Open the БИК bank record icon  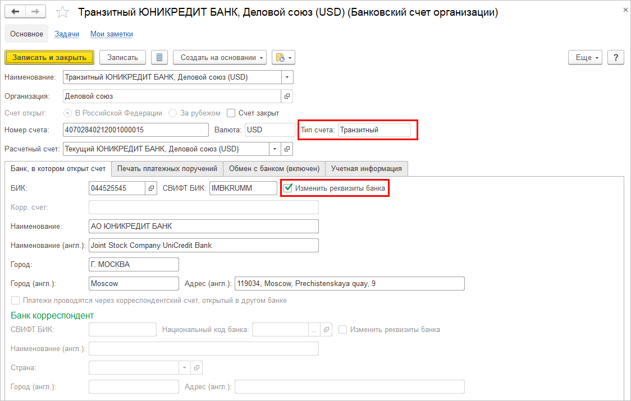click(151, 188)
